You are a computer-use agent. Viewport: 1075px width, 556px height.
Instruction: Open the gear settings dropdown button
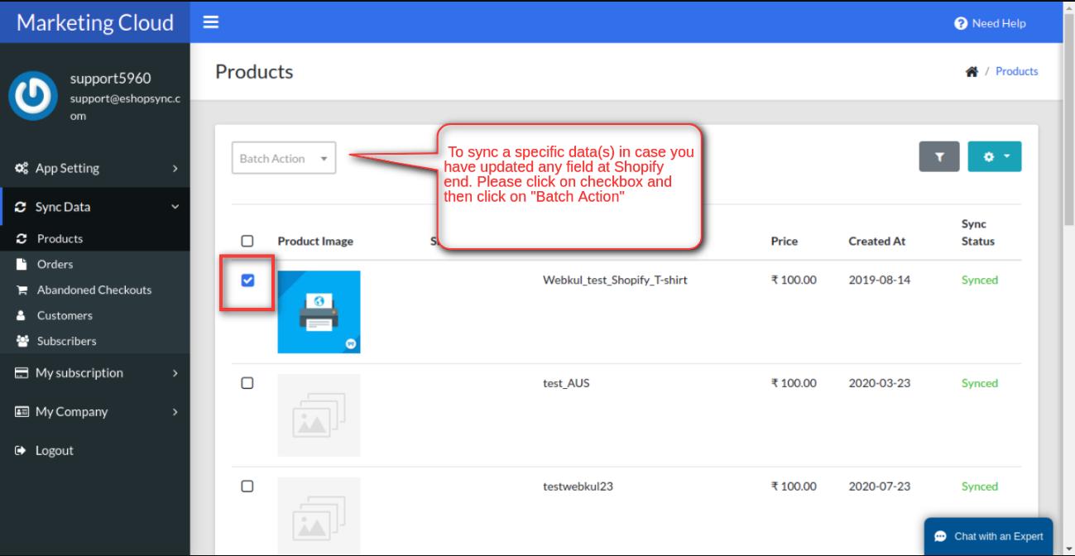click(995, 156)
